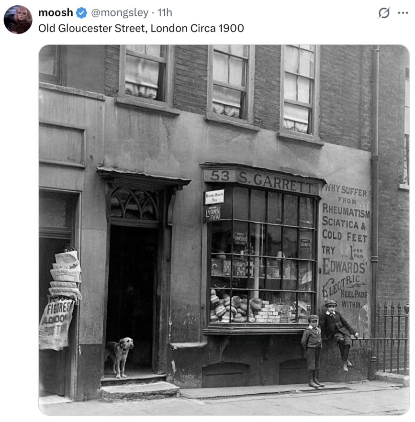Screen dimensions: 415x422
Task: Click the Brooke Bonds Tea sign
Action: (x=214, y=197)
